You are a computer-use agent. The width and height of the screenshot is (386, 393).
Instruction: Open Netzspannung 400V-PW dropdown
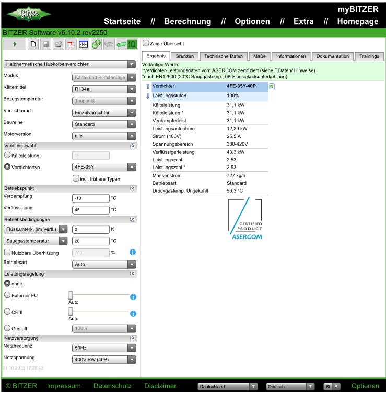104,360
